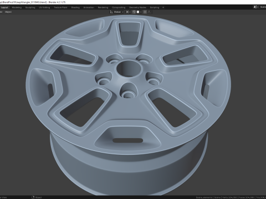This screenshot has height=199, width=266.
Task: Open the snapping options dropdown
Action: click(x=139, y=12)
